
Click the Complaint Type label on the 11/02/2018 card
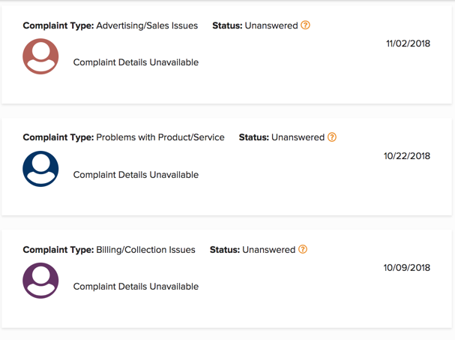58,26
